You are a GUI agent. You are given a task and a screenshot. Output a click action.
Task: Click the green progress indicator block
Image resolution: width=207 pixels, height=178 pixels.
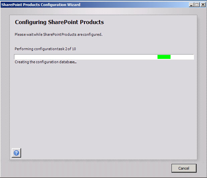164,57
